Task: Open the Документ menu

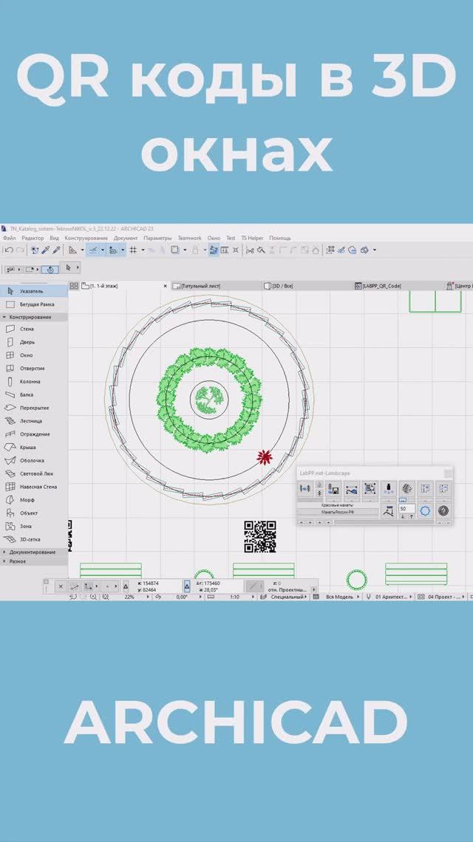Action: pos(125,238)
